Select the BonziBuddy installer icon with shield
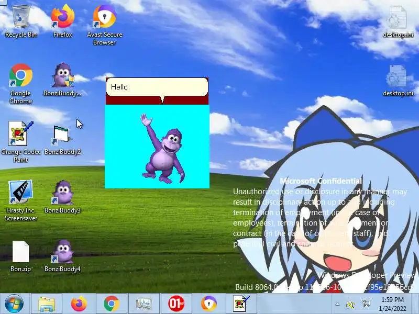The width and height of the screenshot is (419, 314). (62, 80)
